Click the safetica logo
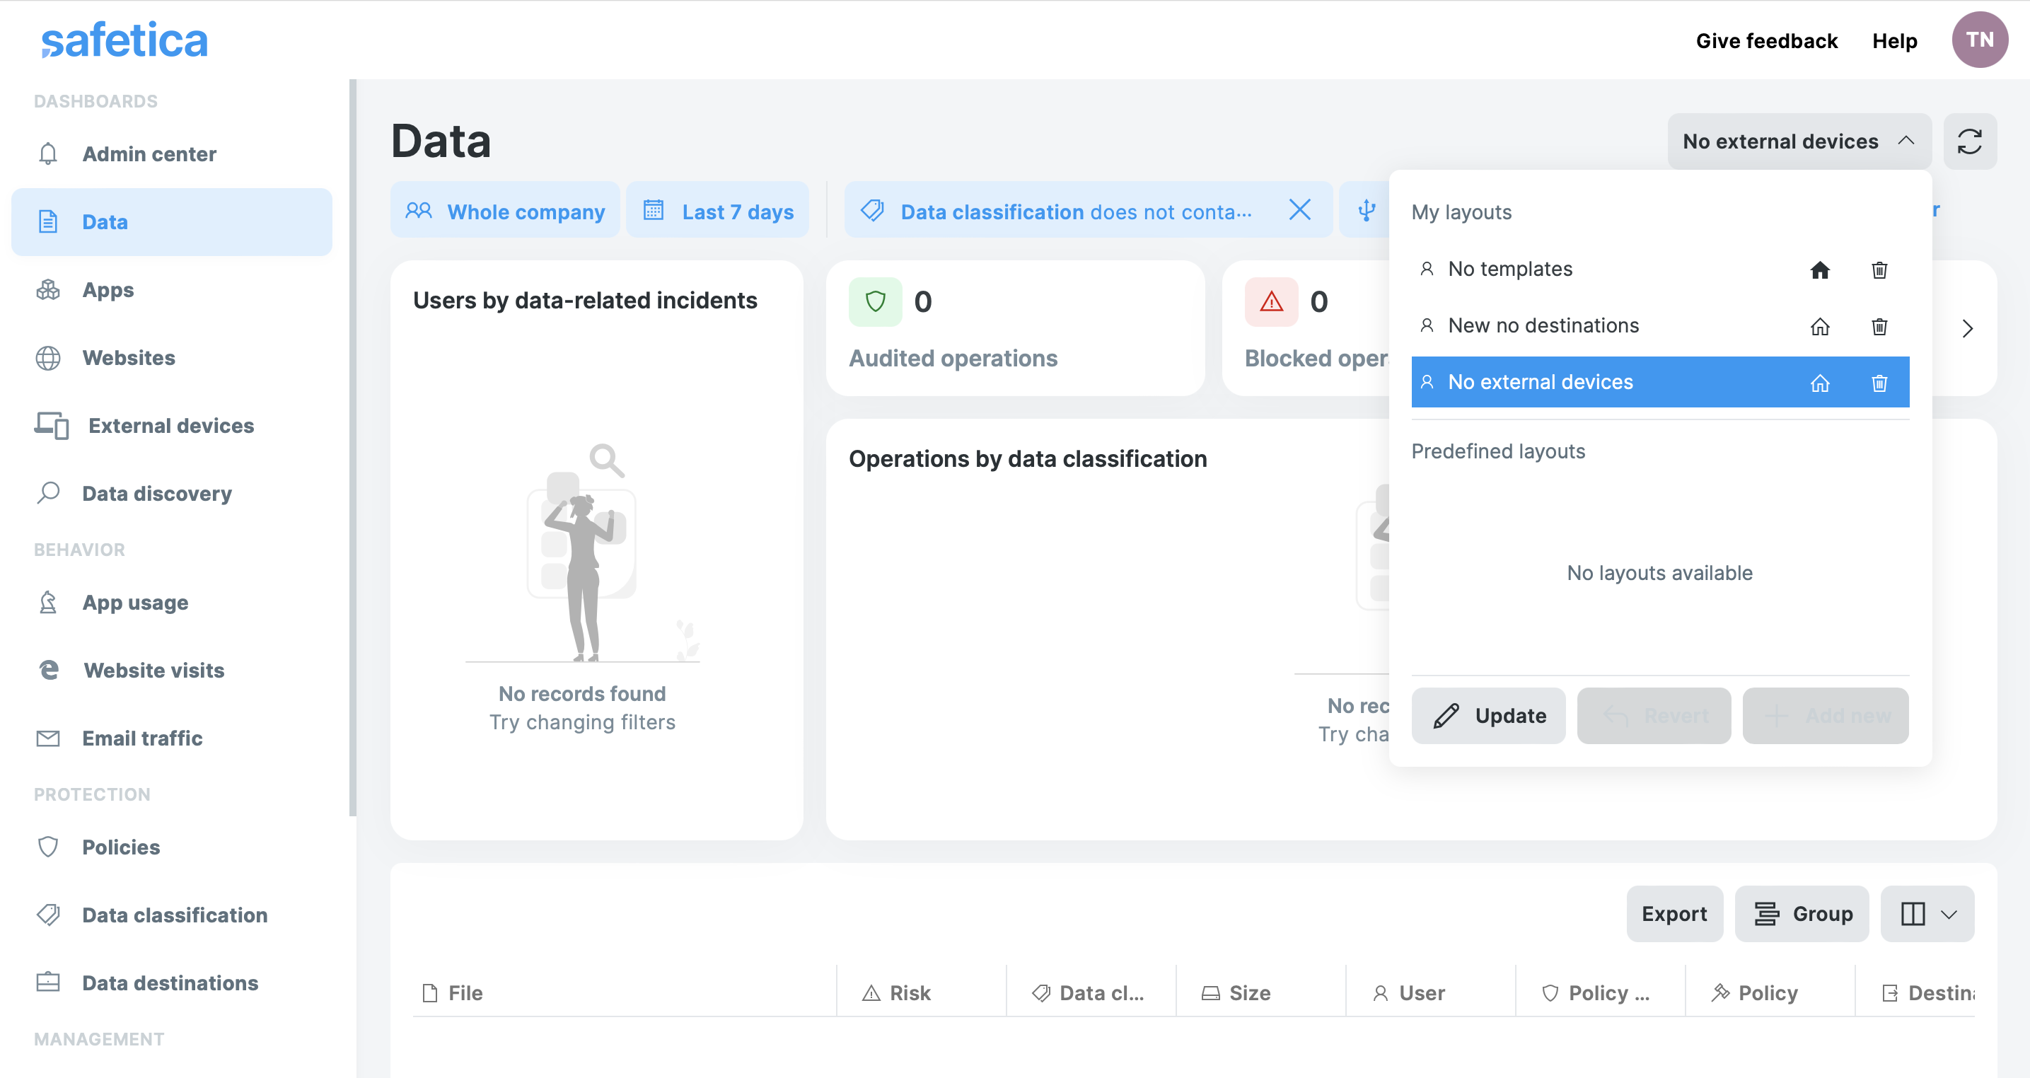This screenshot has width=2030, height=1078. (x=124, y=40)
